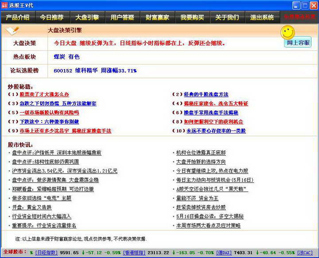Click the 德DAX index link in ticker
Image resolution: width=319 pixels, height=258 pixels.
[x=223, y=253]
